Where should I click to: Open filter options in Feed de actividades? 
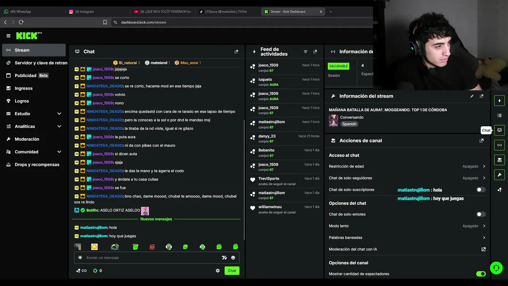[306, 52]
